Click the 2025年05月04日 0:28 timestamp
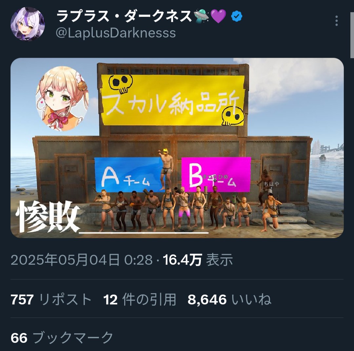Image resolution: width=354 pixels, height=351 pixels. (82, 260)
